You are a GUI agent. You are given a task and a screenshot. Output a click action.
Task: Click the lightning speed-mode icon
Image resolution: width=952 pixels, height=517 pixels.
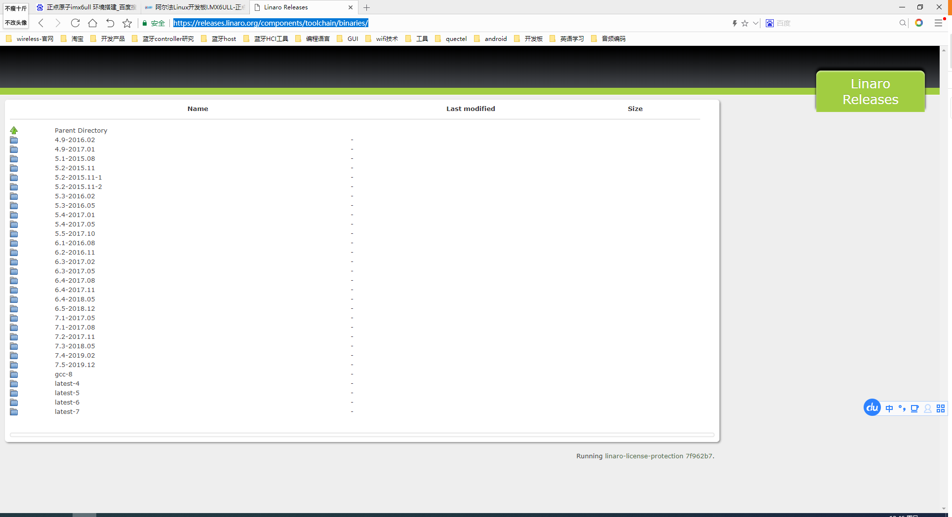[735, 23]
